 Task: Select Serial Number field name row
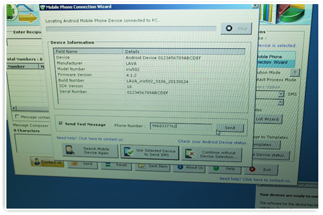pos(73,92)
